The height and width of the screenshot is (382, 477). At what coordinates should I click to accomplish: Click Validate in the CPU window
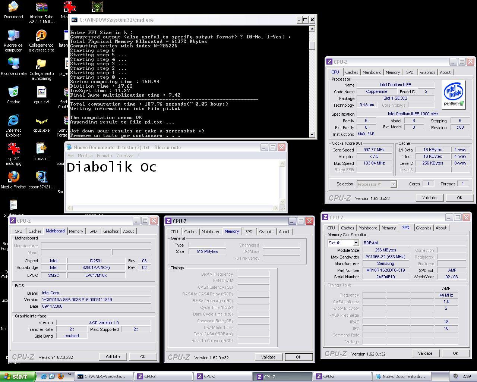pyautogui.click(x=429, y=198)
